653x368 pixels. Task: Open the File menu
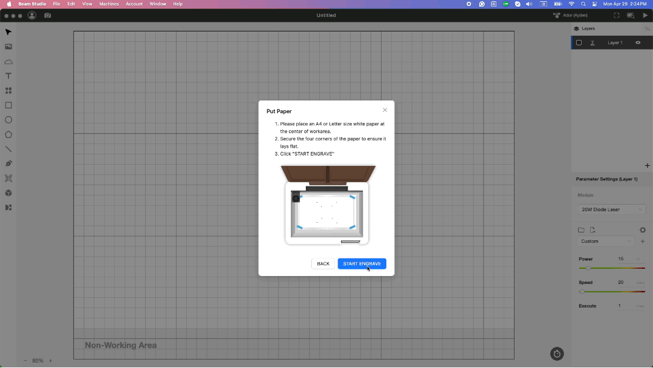pyautogui.click(x=56, y=4)
